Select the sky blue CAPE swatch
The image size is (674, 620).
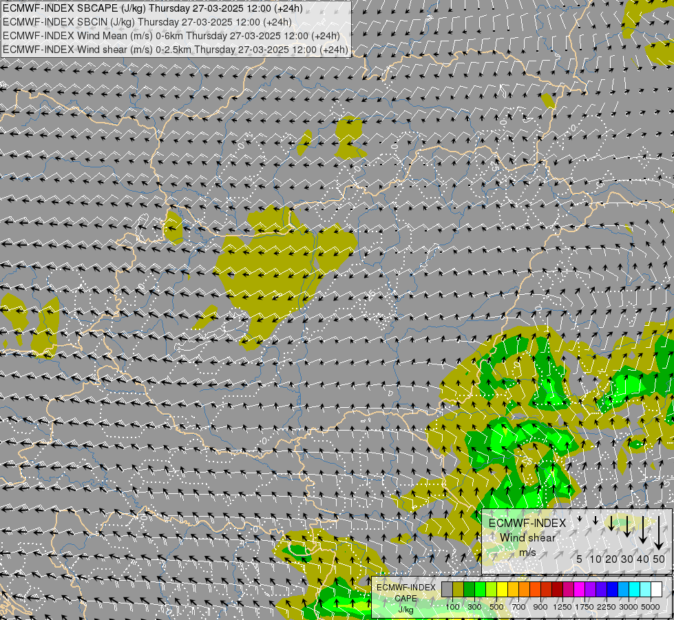tap(624, 589)
